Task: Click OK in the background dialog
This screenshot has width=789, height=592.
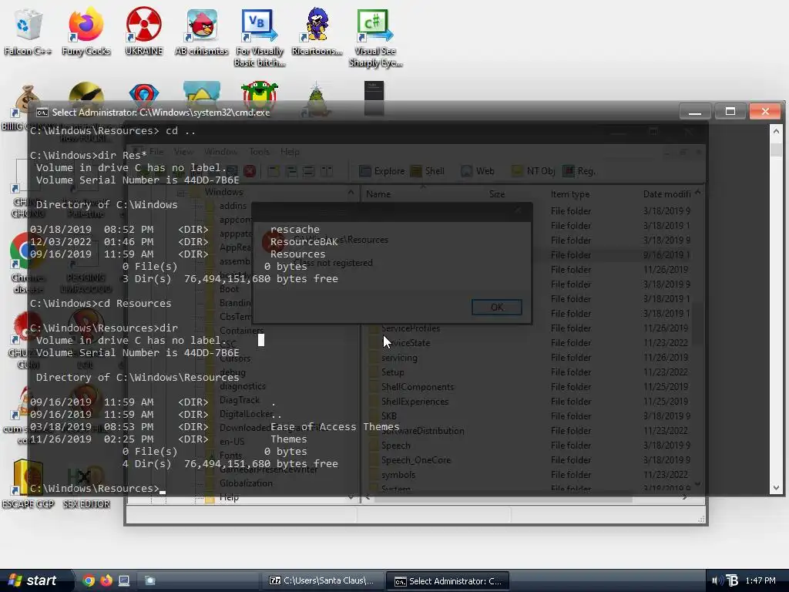Action: [497, 307]
